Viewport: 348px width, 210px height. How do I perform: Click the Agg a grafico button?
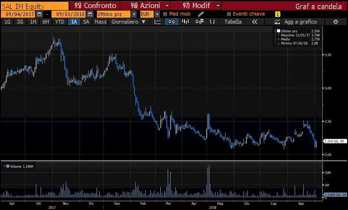(296, 22)
